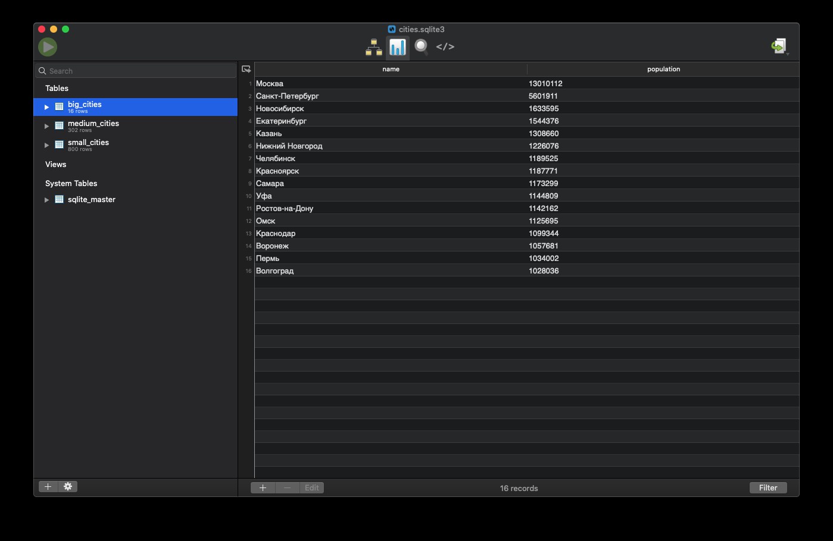Click the 16 records status text
This screenshot has height=541, width=833.
click(x=519, y=488)
